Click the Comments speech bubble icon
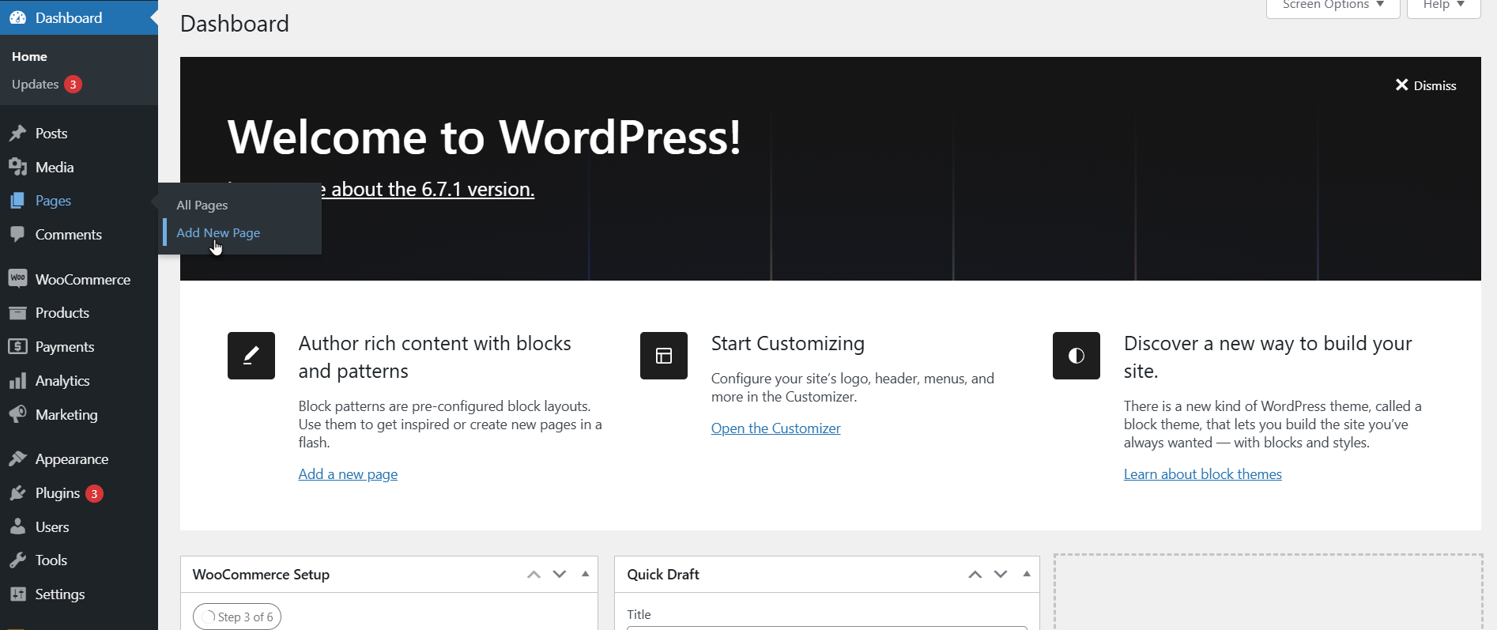The width and height of the screenshot is (1497, 630). pos(17,235)
